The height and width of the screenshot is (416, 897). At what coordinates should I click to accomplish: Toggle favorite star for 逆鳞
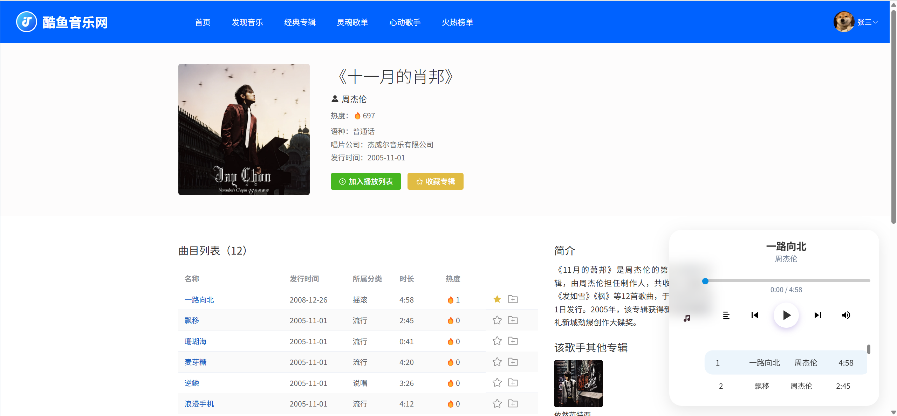point(497,383)
